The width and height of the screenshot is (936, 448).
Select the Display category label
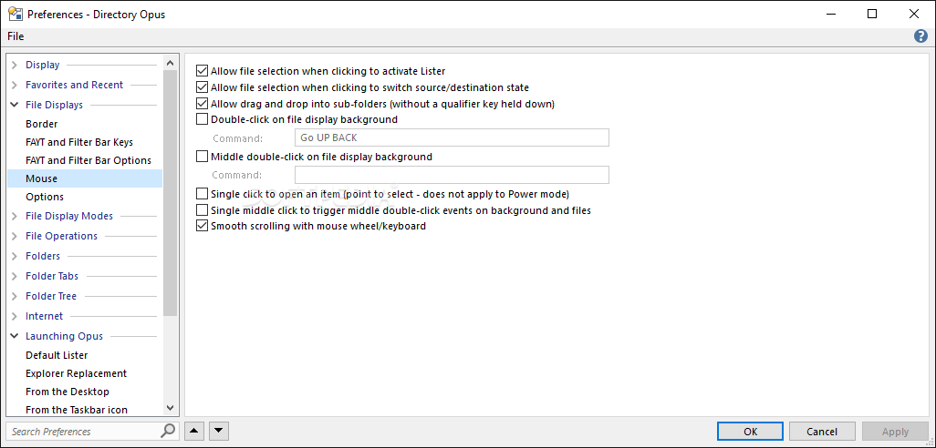pyautogui.click(x=42, y=65)
